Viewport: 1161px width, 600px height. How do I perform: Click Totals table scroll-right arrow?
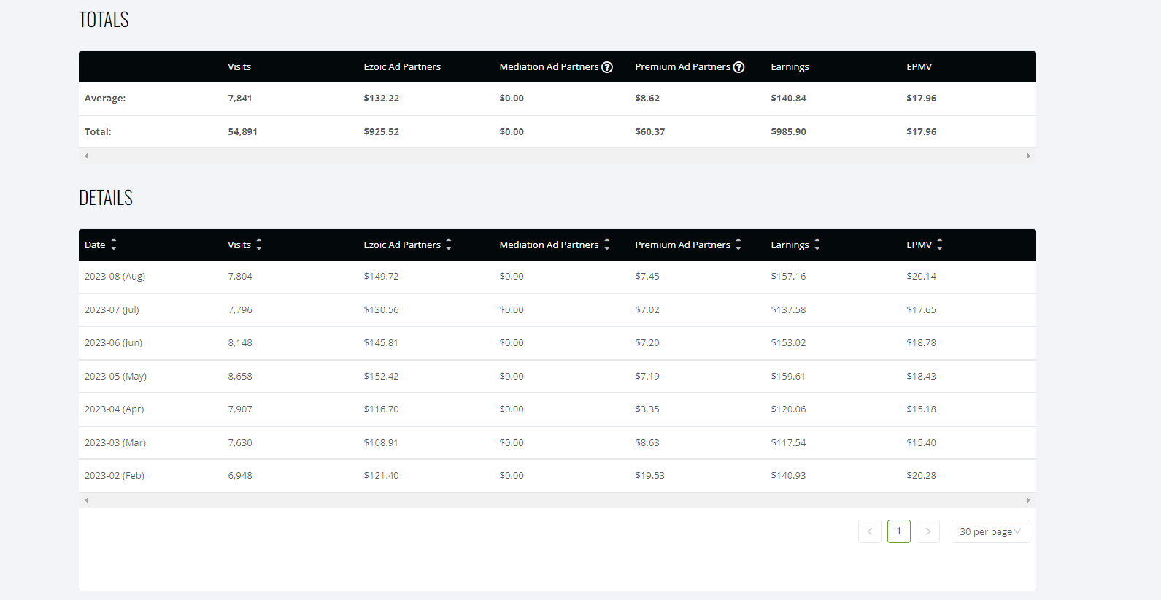(1028, 155)
